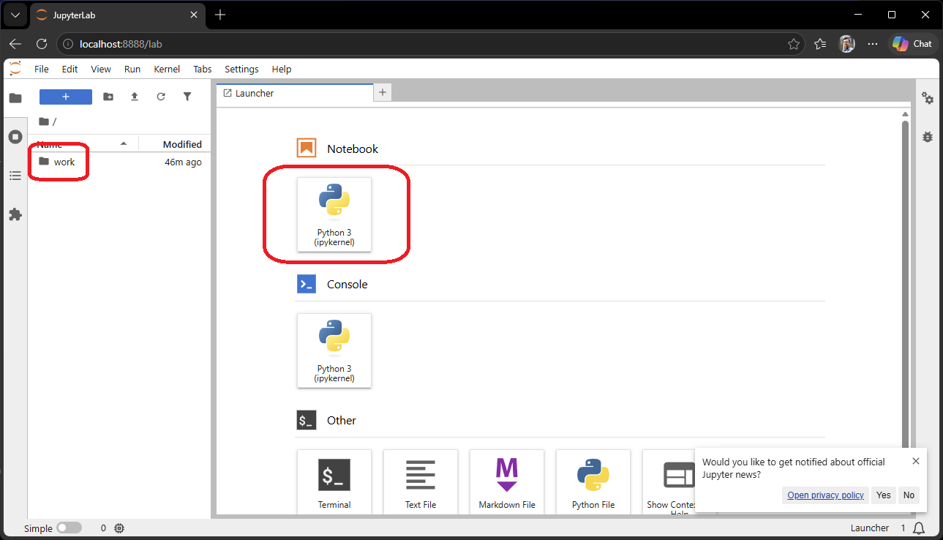Screen dimensions: 943x540
Task: Open the privacy policy link
Action: [x=825, y=495]
